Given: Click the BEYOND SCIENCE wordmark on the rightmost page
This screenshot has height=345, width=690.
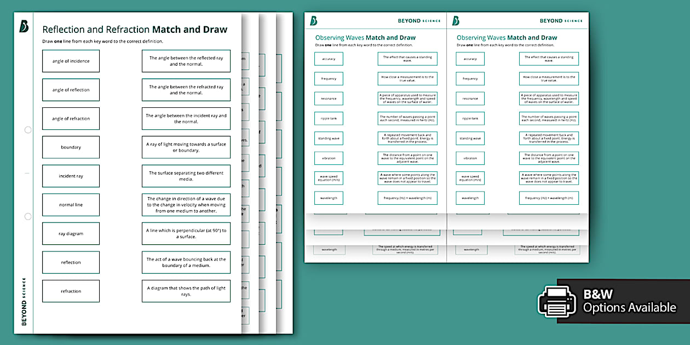Looking at the screenshot, I should pos(561,20).
